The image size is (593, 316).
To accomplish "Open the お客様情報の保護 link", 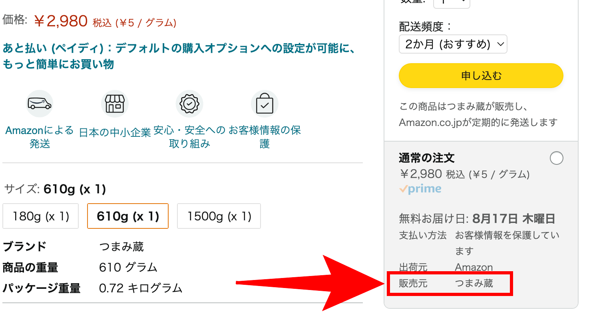I will click(x=265, y=137).
